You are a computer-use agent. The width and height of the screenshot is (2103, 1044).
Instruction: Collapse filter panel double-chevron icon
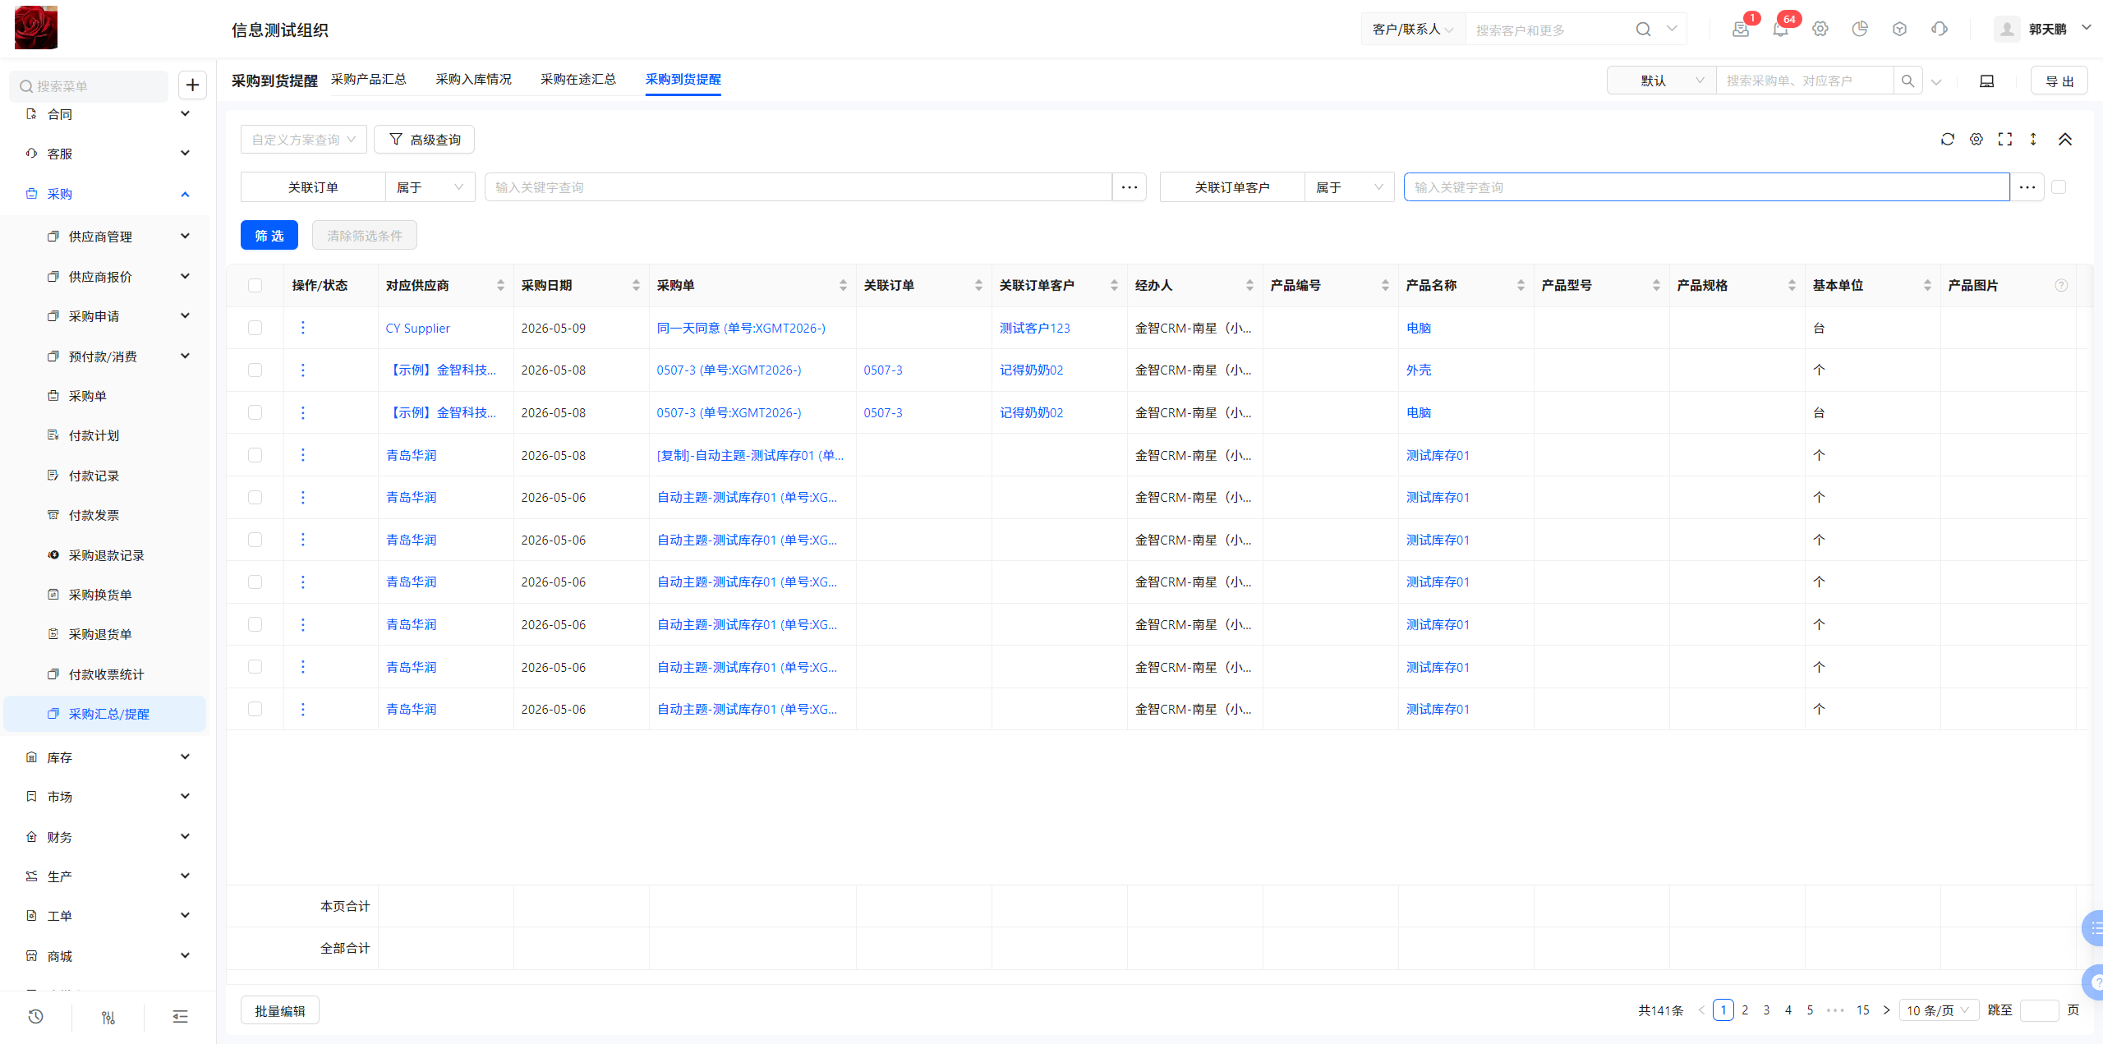pos(2064,140)
